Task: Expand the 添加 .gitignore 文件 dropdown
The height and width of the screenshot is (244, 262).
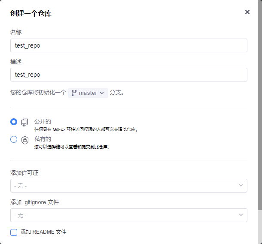Action: pos(128,215)
